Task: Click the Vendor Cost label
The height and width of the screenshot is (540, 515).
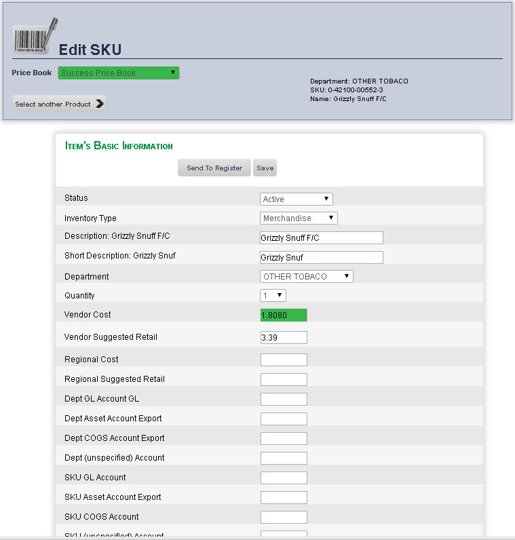Action: click(x=88, y=314)
